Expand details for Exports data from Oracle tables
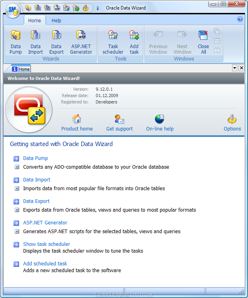The width and height of the screenshot is (248, 298). coord(17,210)
